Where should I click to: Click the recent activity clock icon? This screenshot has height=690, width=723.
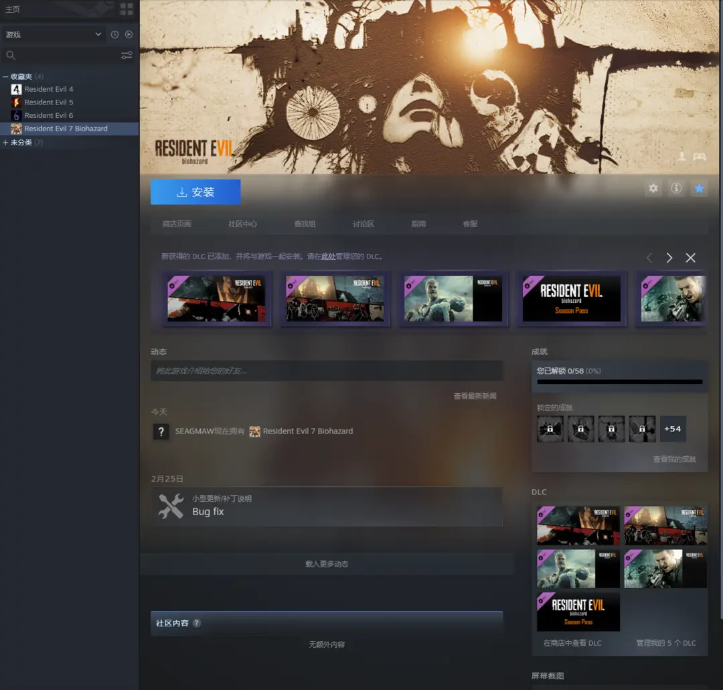(x=115, y=35)
